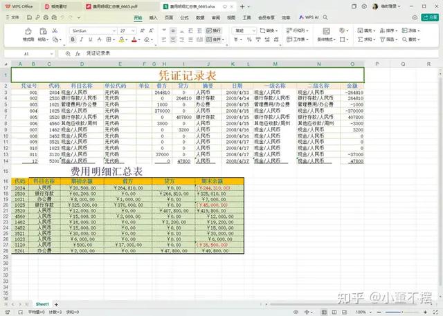Click the Find (查找) button
443x316 pixels.
[x=410, y=40]
